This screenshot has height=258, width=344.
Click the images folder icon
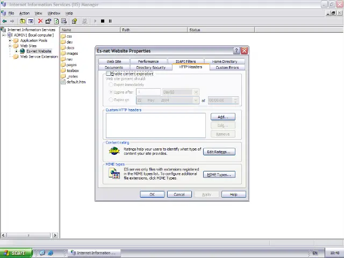[x=63, y=53]
